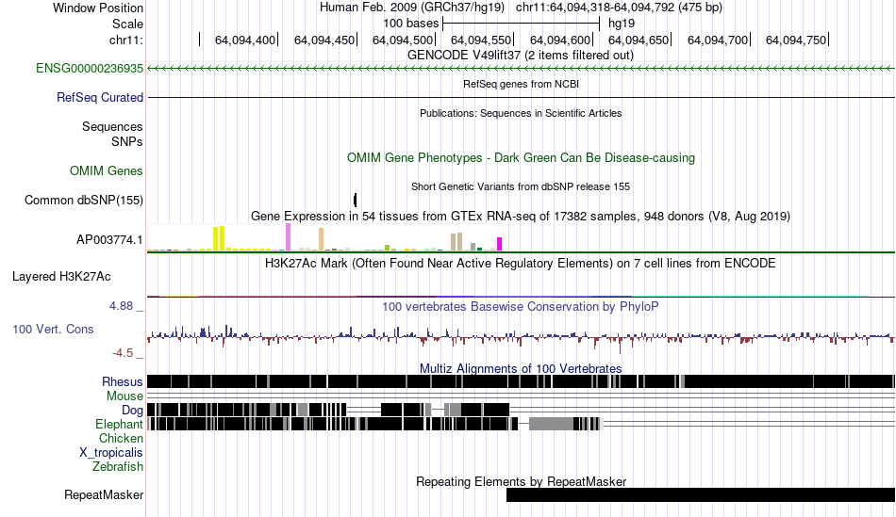Screen dimensions: 896x517
Task: Click the Sequences SNPs track label
Action: pyautogui.click(x=112, y=134)
